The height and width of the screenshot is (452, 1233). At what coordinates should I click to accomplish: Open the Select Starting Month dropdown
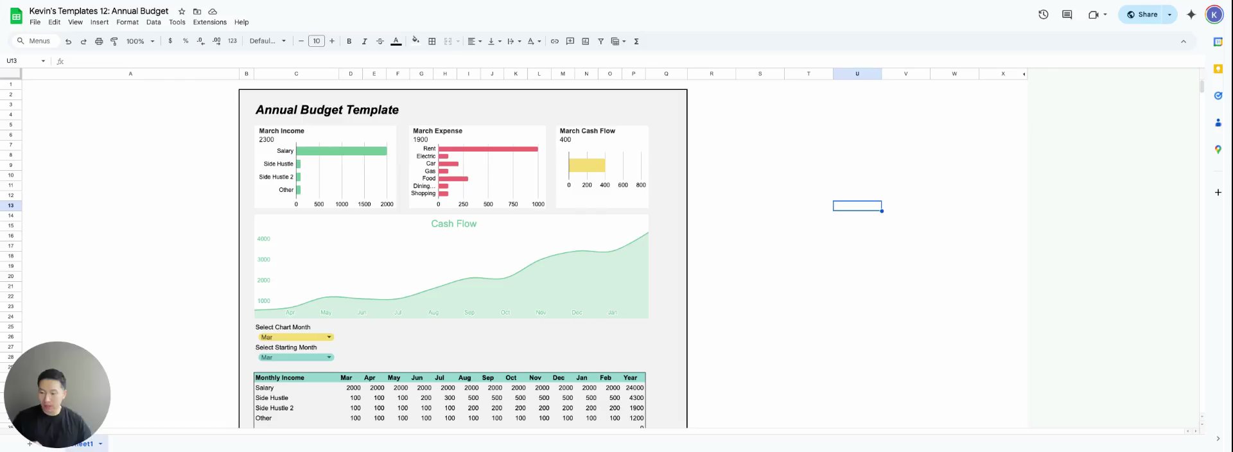pos(296,357)
